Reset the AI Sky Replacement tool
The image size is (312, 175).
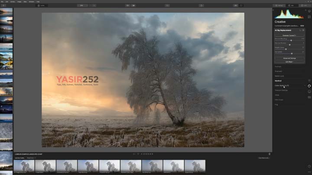300,30
